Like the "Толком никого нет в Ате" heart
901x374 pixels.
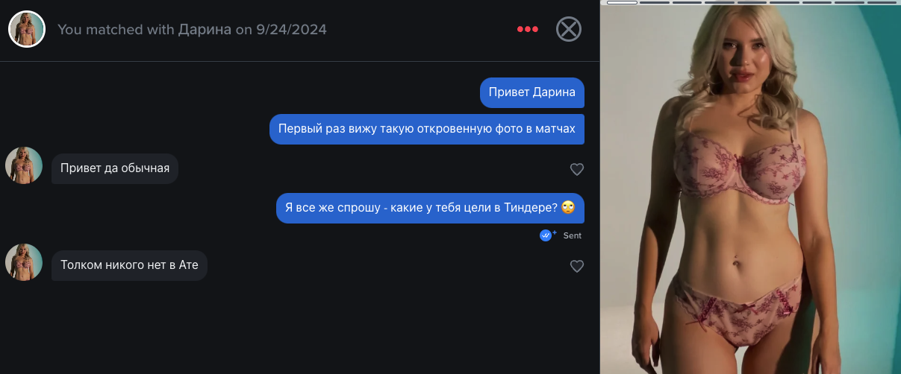coord(576,266)
